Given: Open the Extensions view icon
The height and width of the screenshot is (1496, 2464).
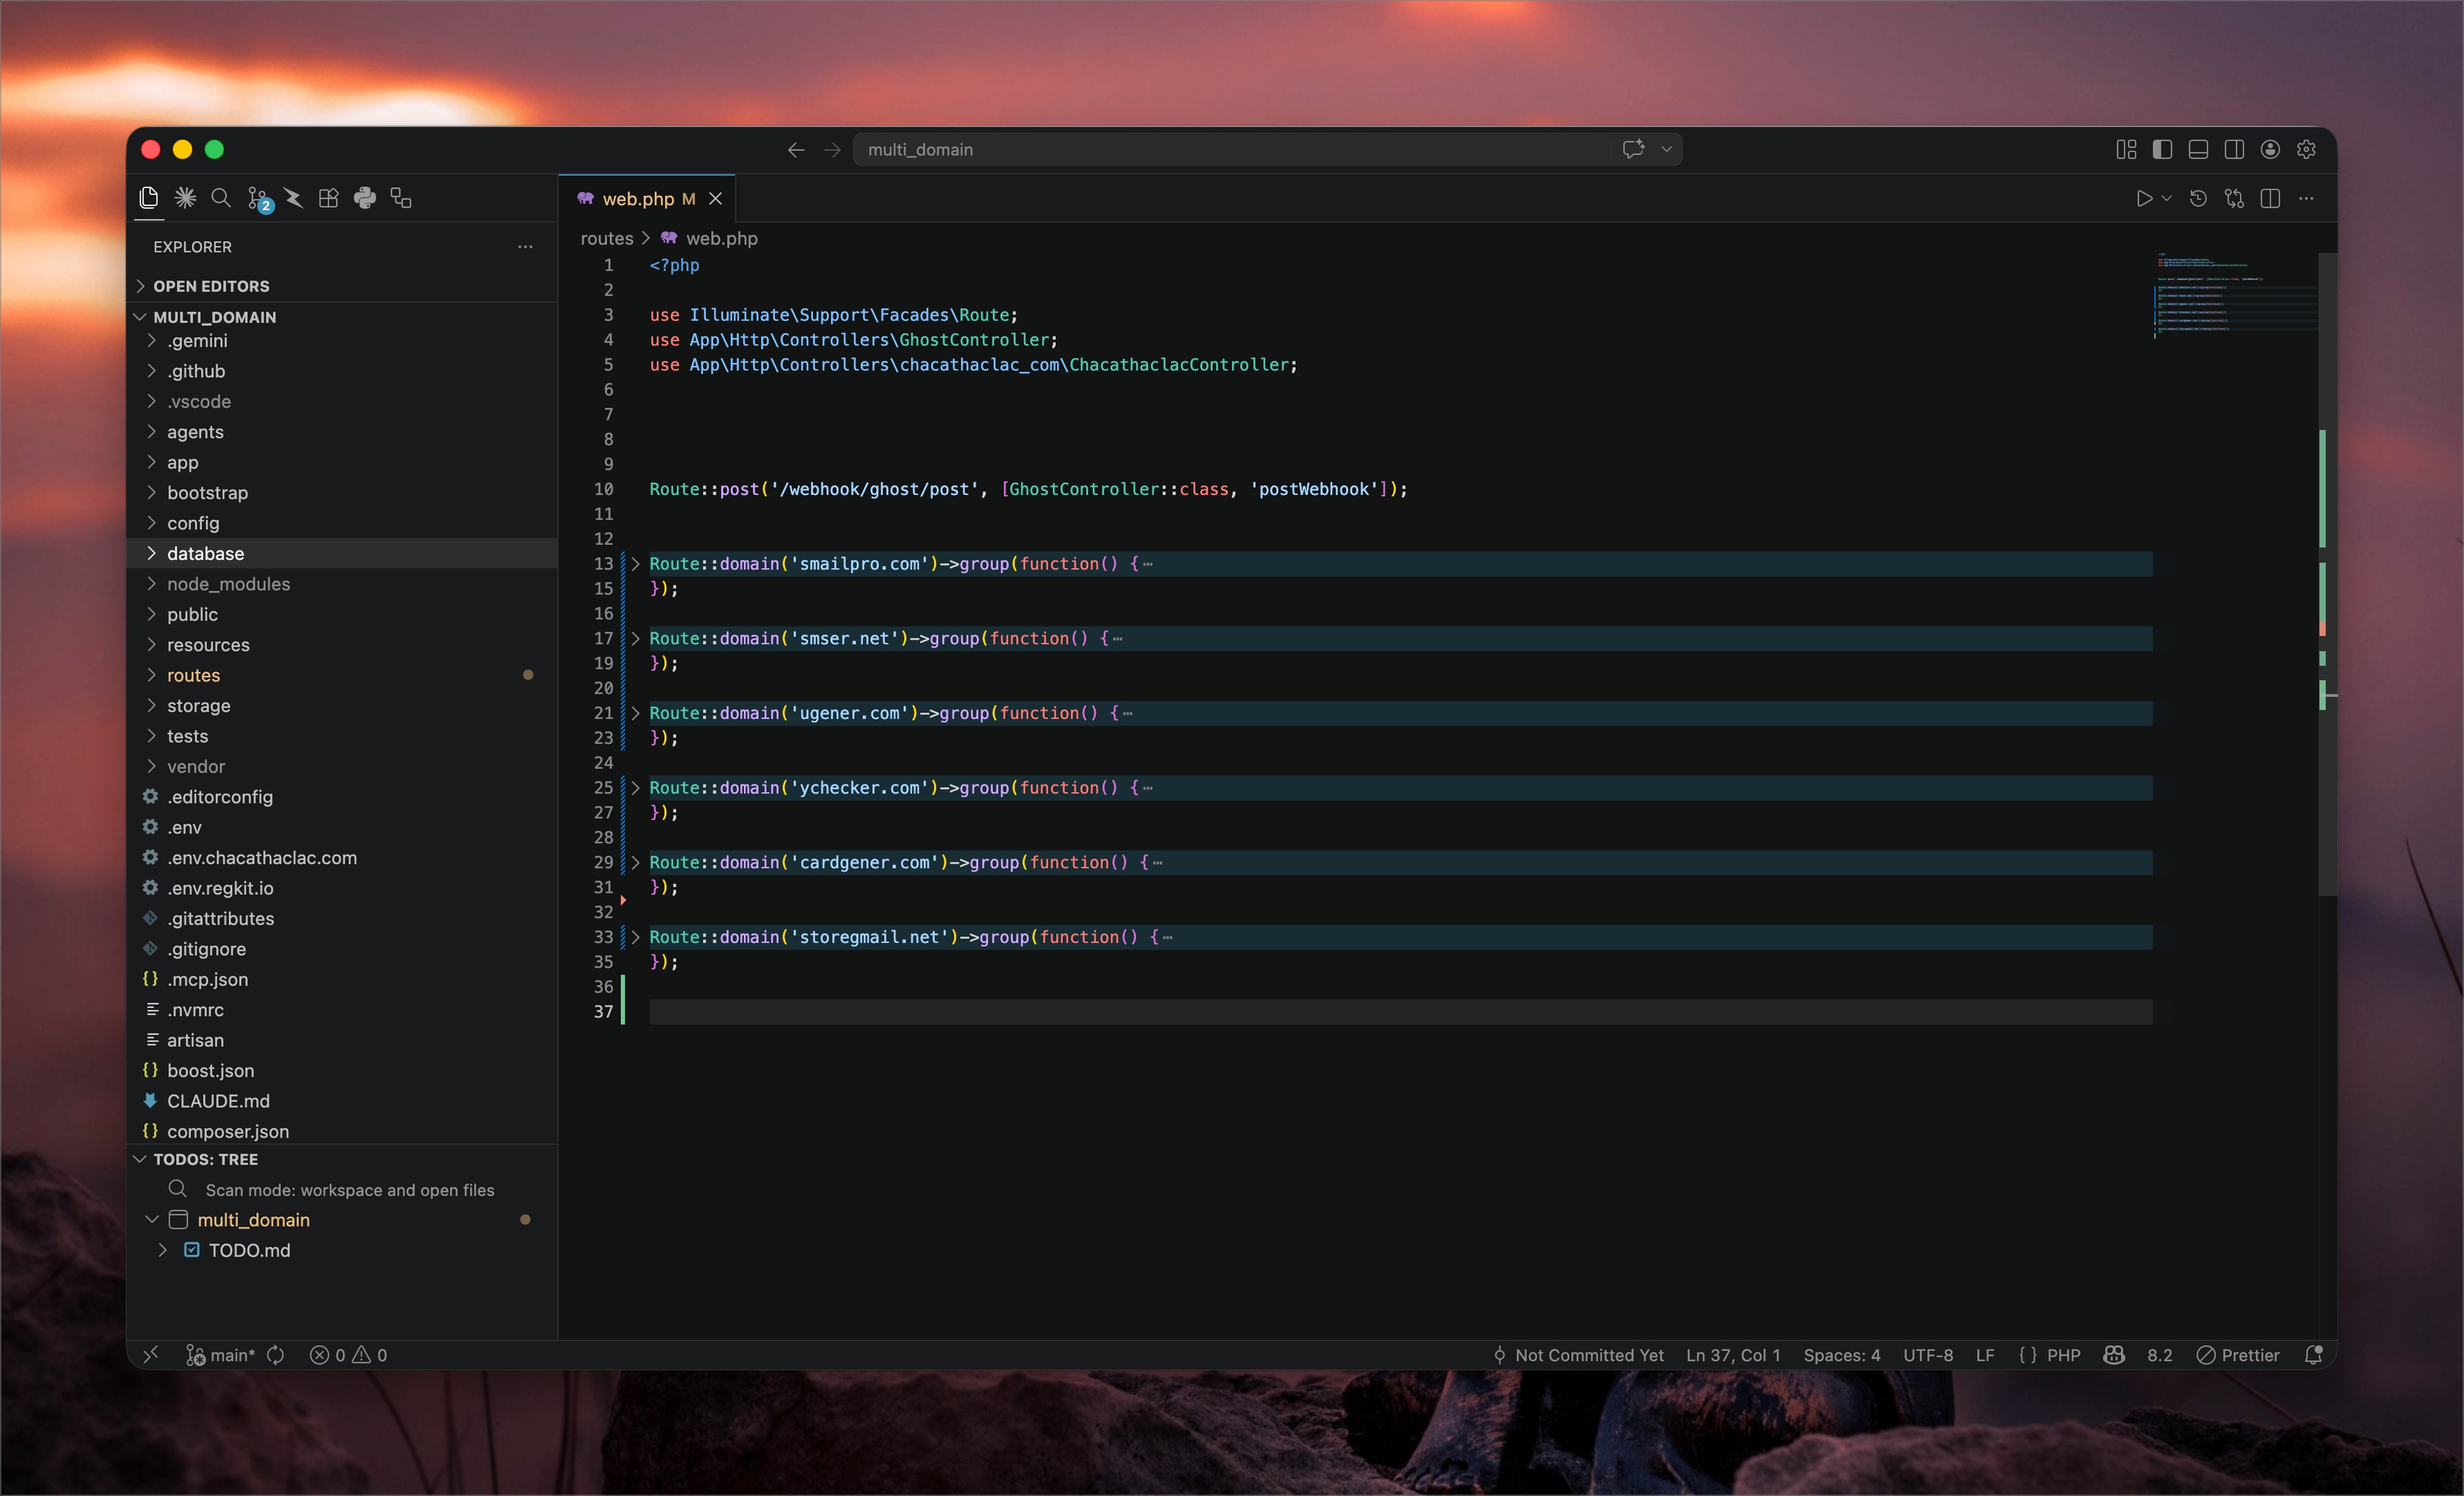Looking at the screenshot, I should click(x=329, y=198).
